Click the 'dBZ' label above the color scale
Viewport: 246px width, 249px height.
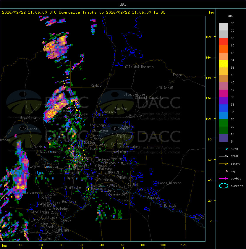(231, 16)
